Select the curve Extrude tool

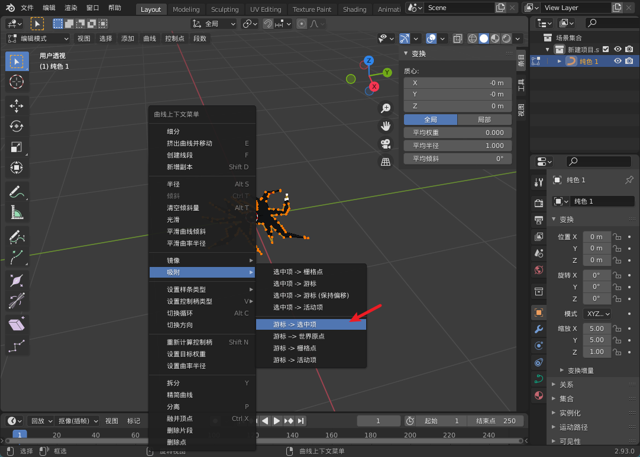click(17, 256)
